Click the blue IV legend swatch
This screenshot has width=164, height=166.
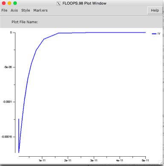pos(154,34)
